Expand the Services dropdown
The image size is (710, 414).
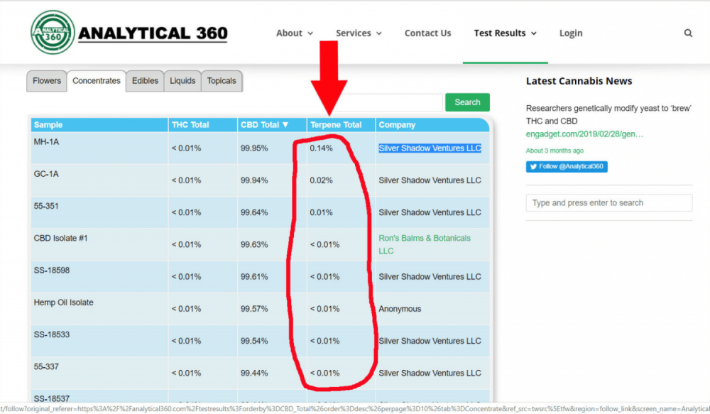pos(359,33)
